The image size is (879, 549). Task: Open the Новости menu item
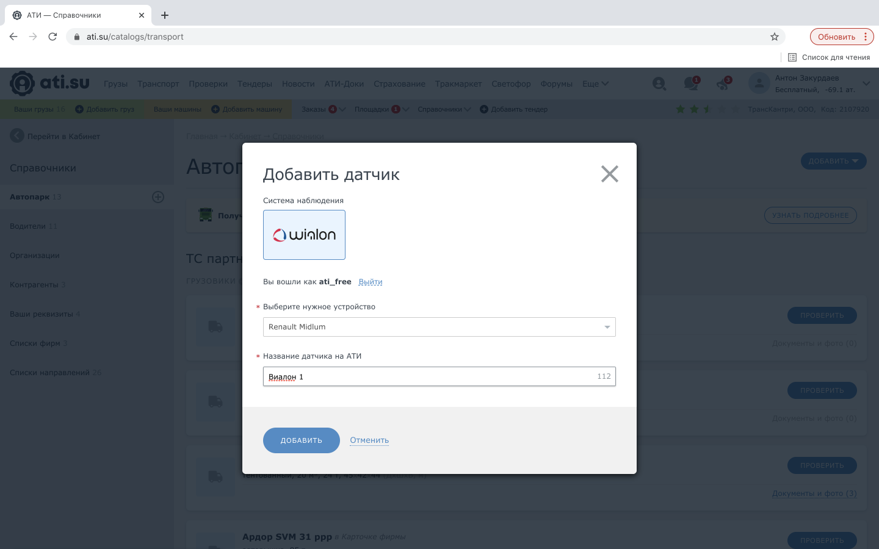[x=298, y=84]
